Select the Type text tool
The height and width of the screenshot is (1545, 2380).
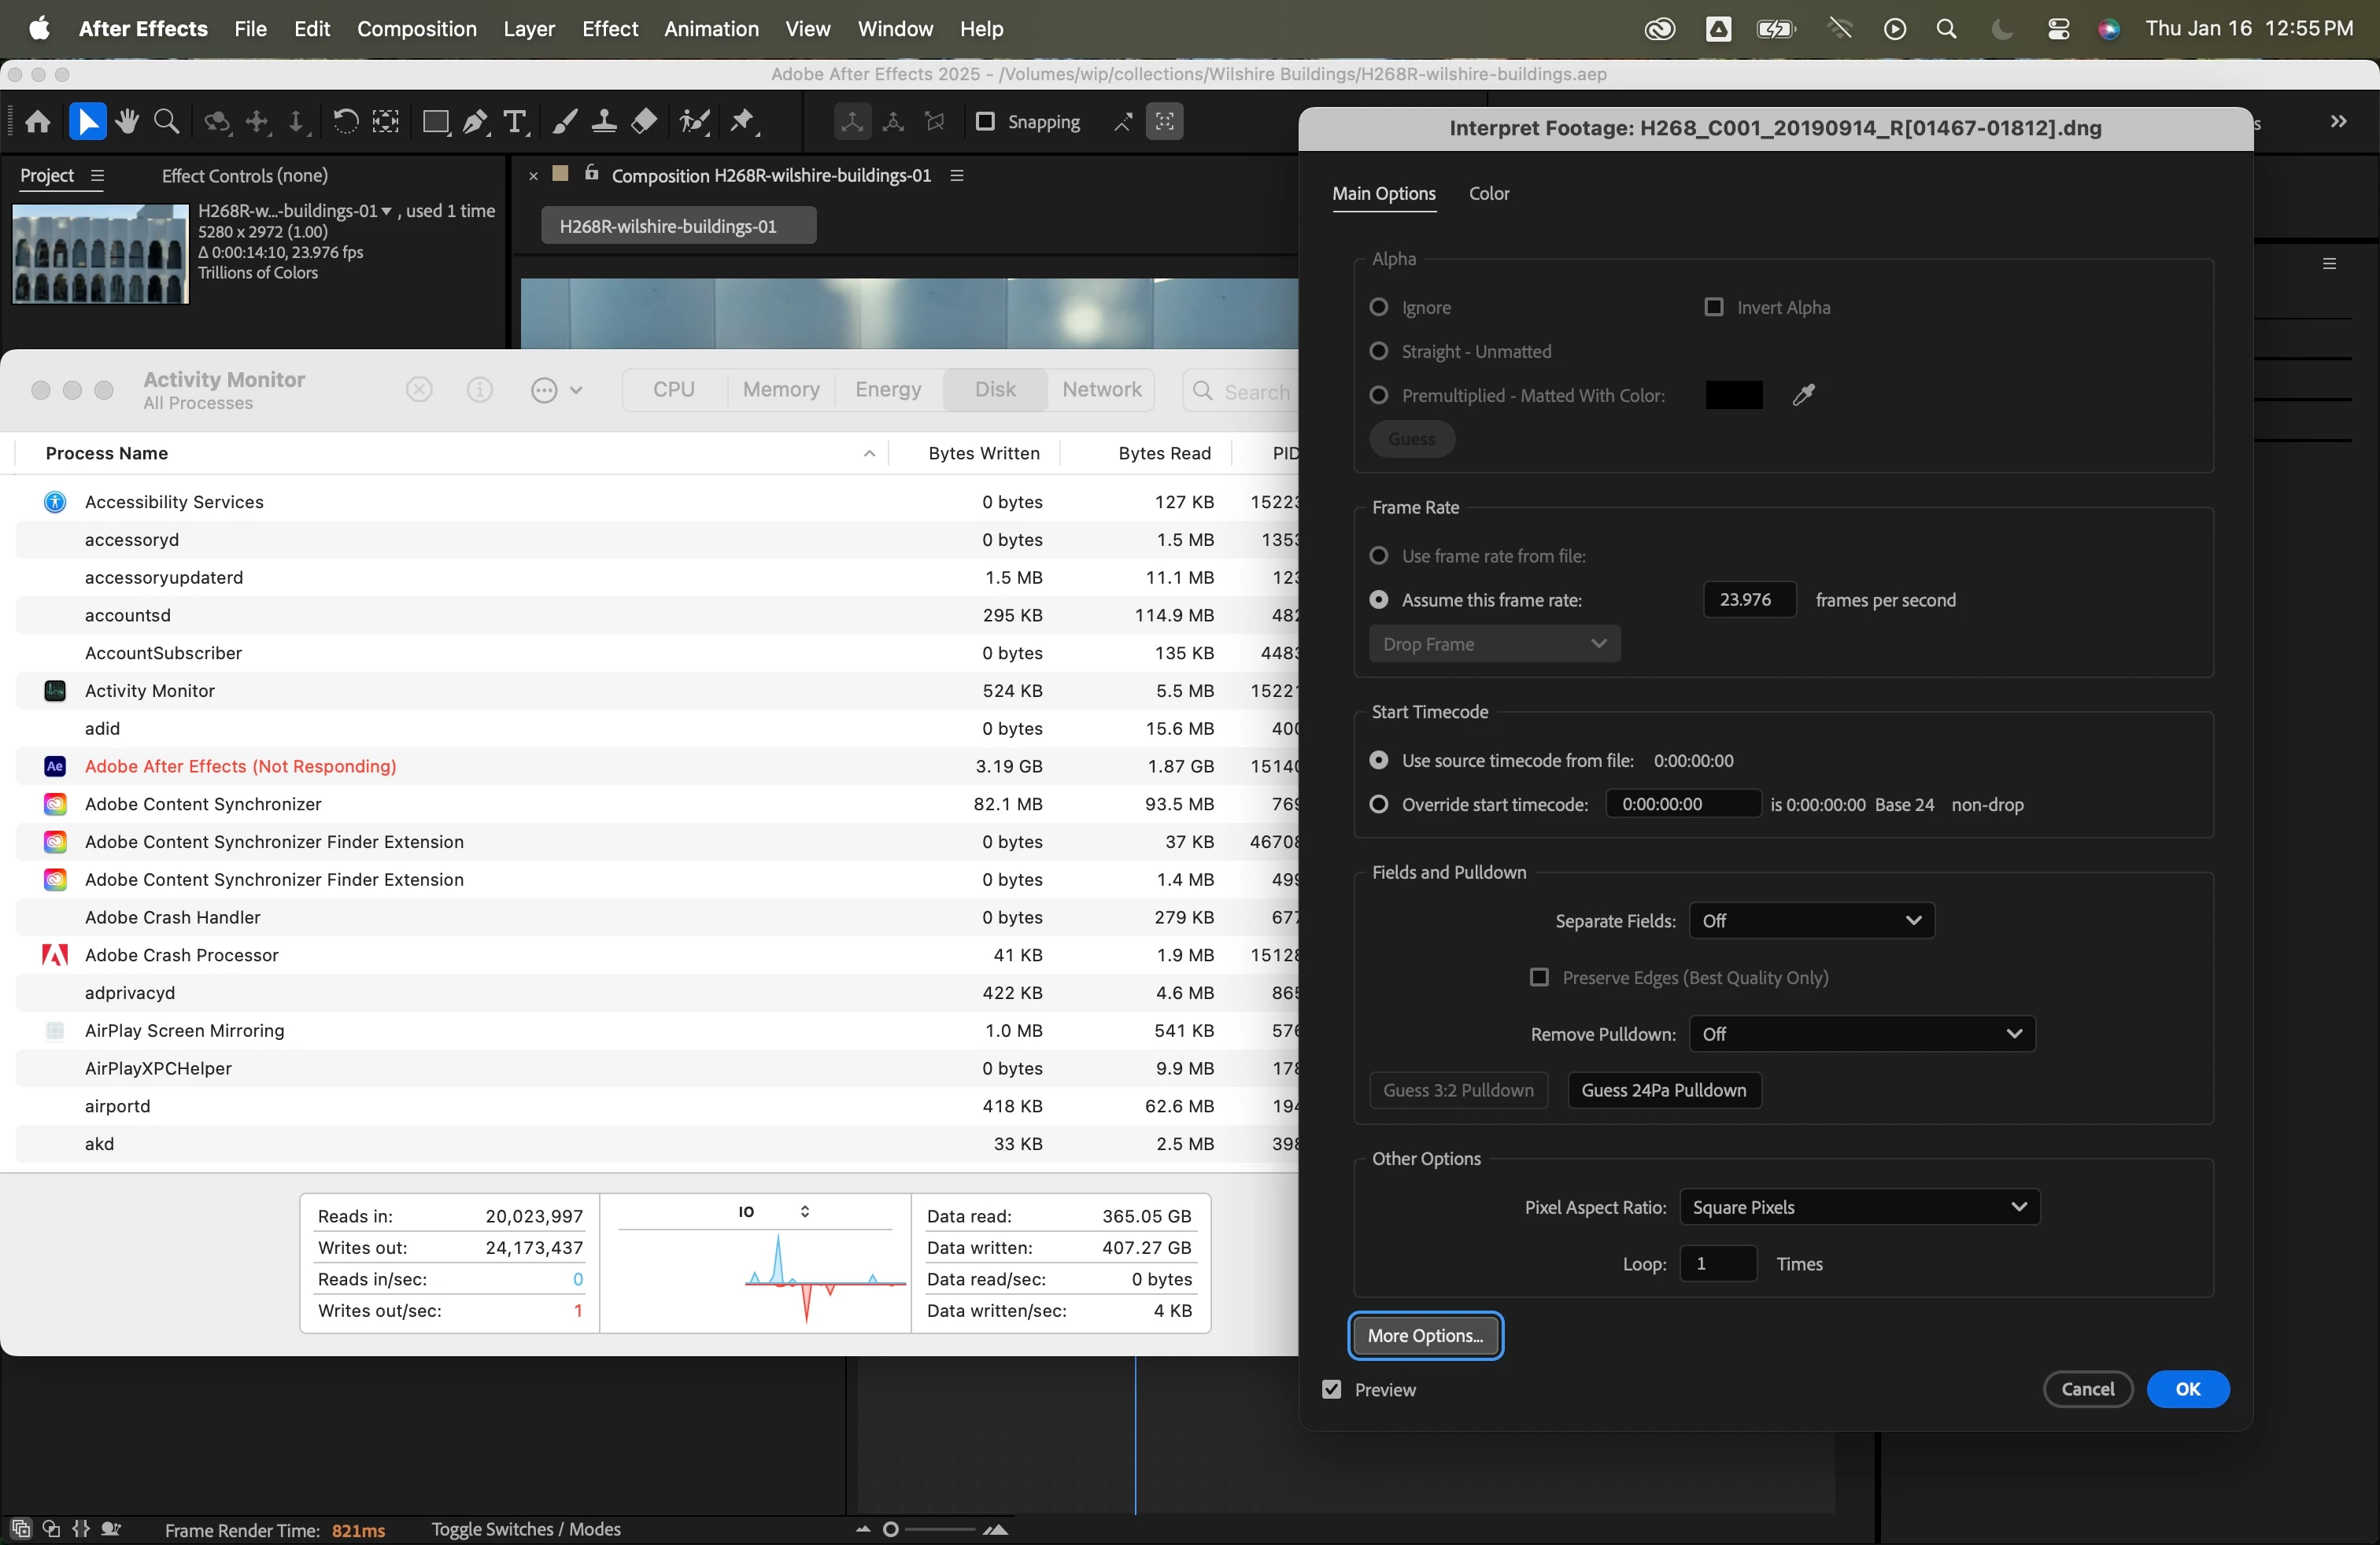coord(515,122)
